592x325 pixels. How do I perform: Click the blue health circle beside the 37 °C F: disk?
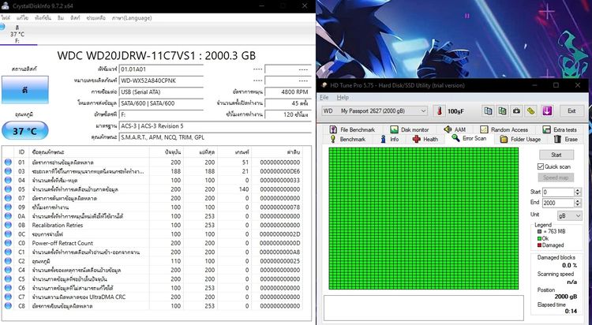tap(2, 27)
